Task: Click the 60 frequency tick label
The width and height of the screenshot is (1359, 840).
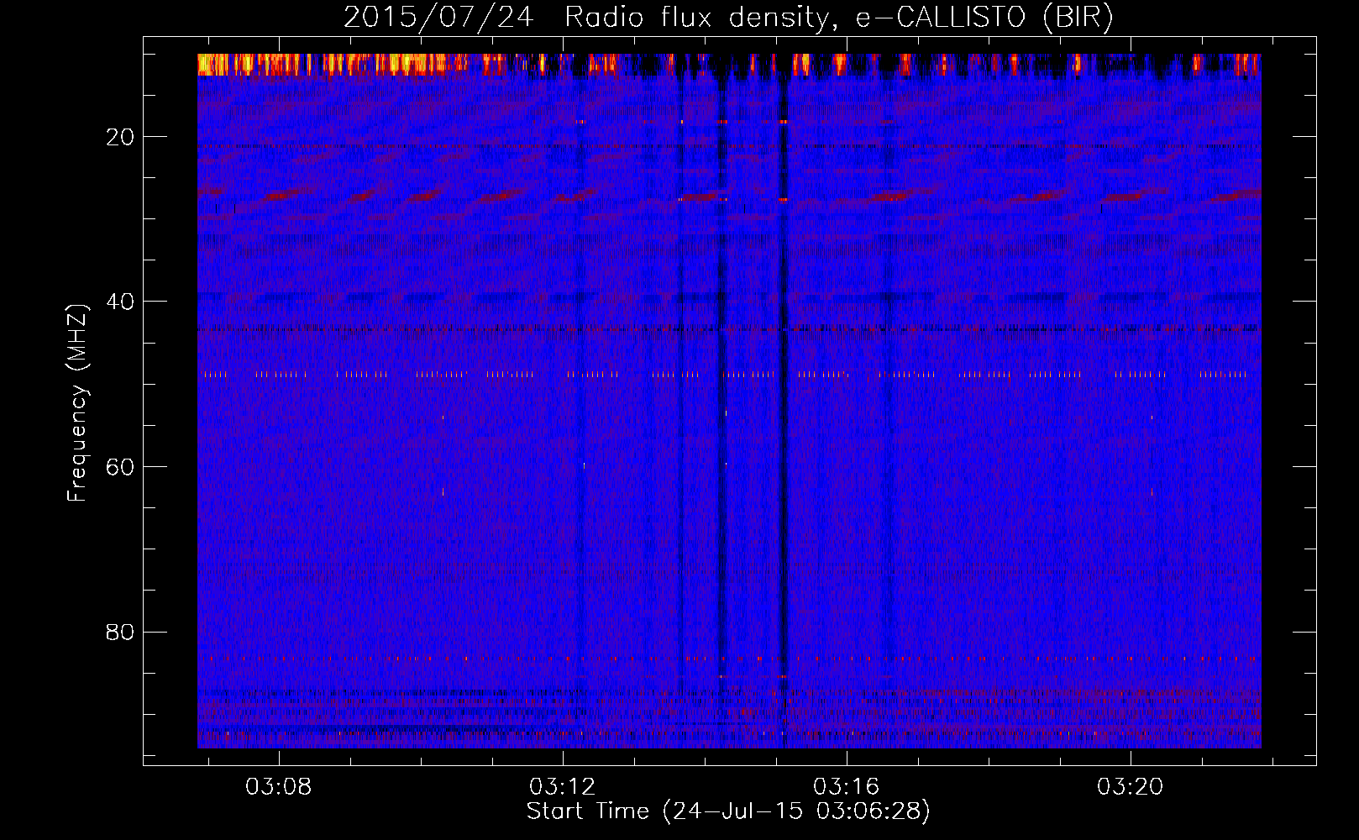Action: pos(120,467)
